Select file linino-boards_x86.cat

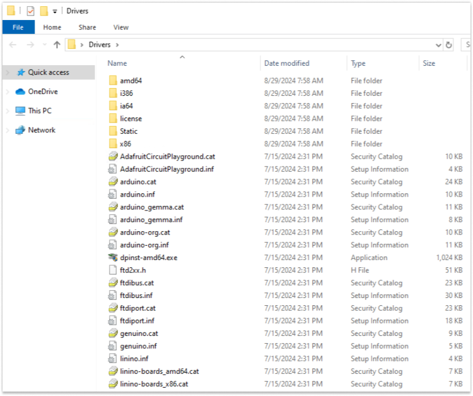click(154, 384)
